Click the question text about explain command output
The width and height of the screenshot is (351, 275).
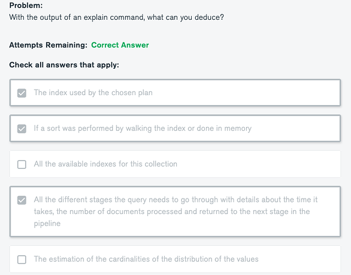(116, 17)
